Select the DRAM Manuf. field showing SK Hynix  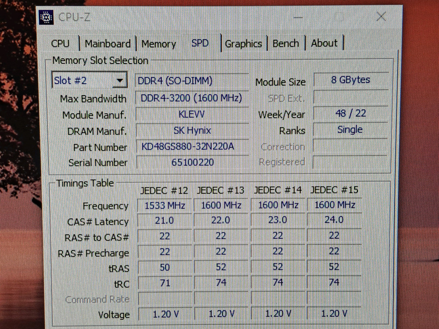pos(192,130)
